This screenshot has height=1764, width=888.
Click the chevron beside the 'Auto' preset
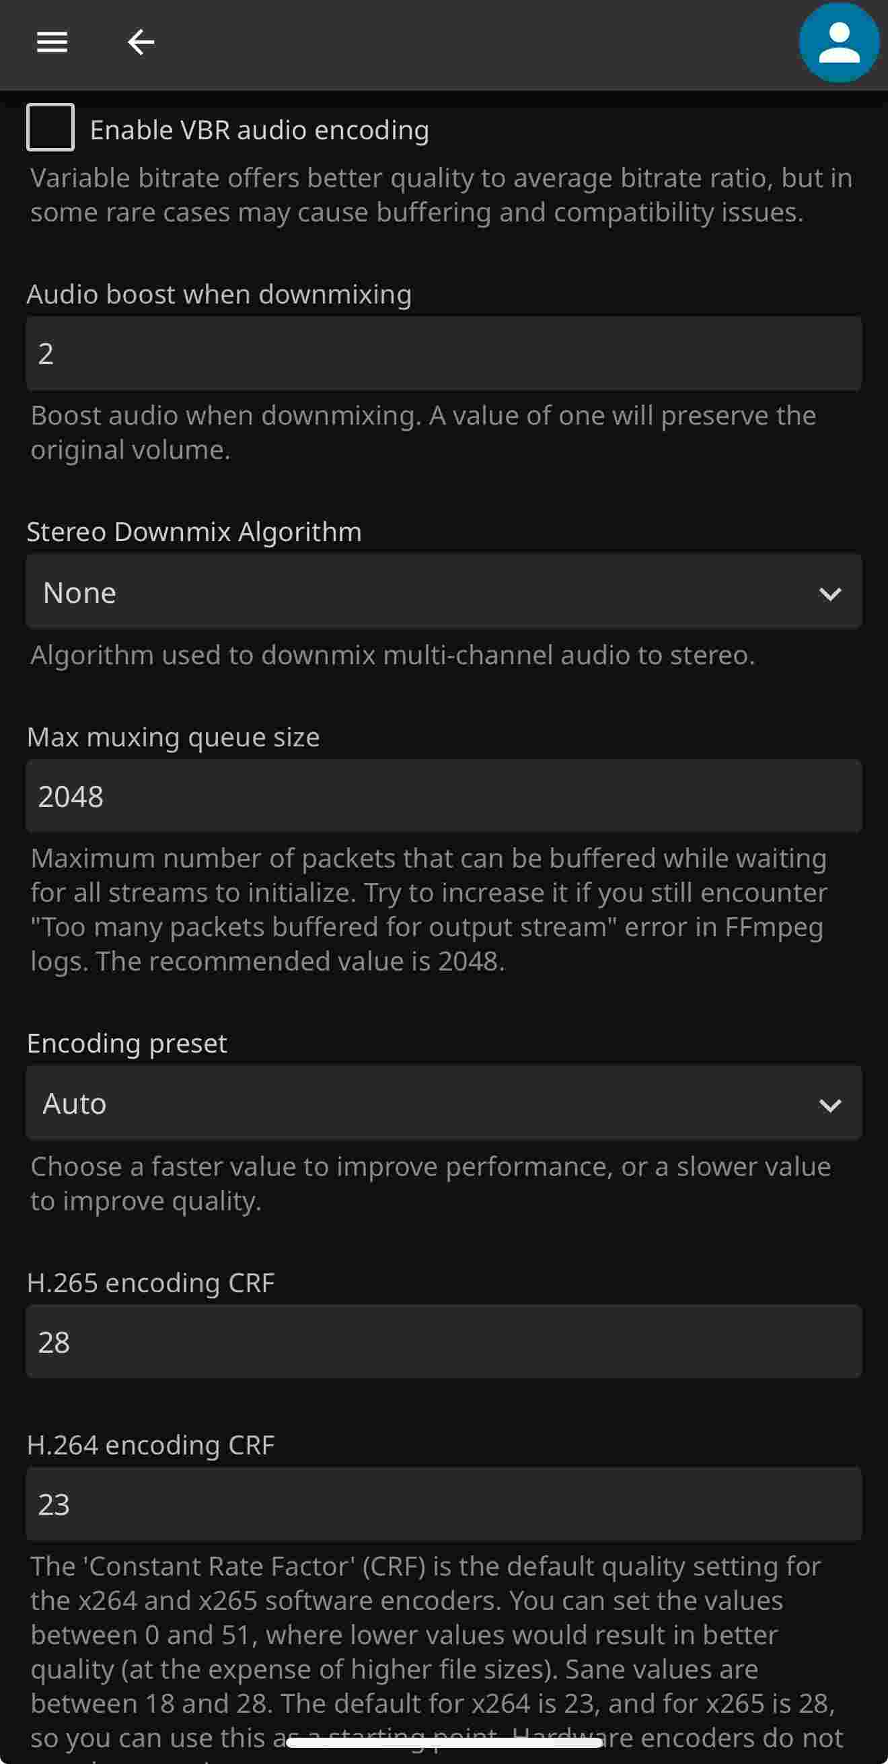829,1104
